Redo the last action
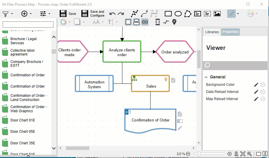The height and width of the screenshot is (158, 269). [x=121, y=14]
